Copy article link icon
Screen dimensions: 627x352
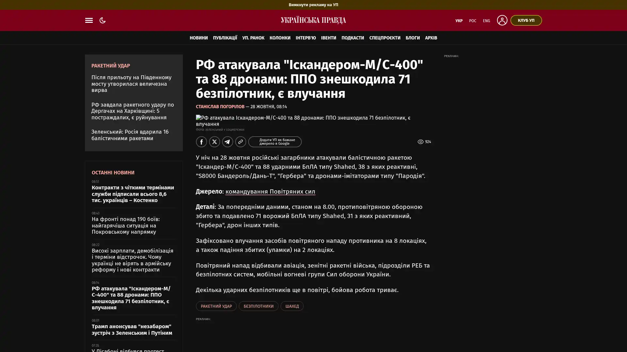click(241, 142)
